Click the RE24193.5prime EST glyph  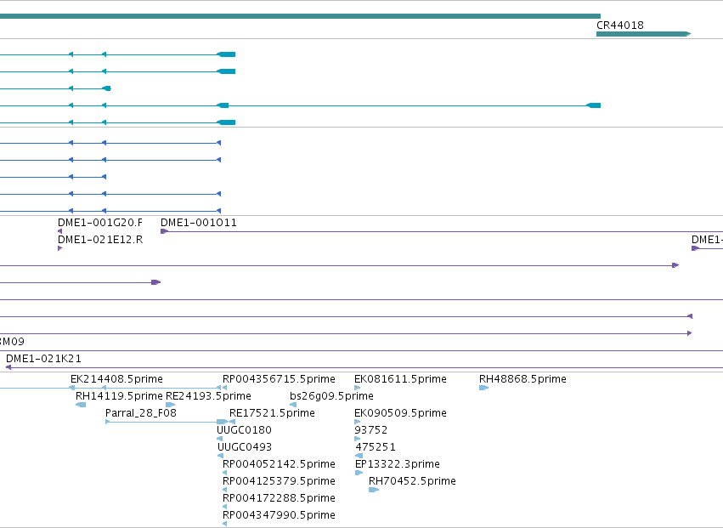tap(170, 405)
